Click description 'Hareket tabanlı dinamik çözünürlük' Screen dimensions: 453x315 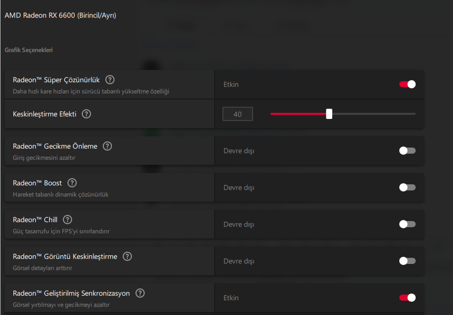point(61,195)
